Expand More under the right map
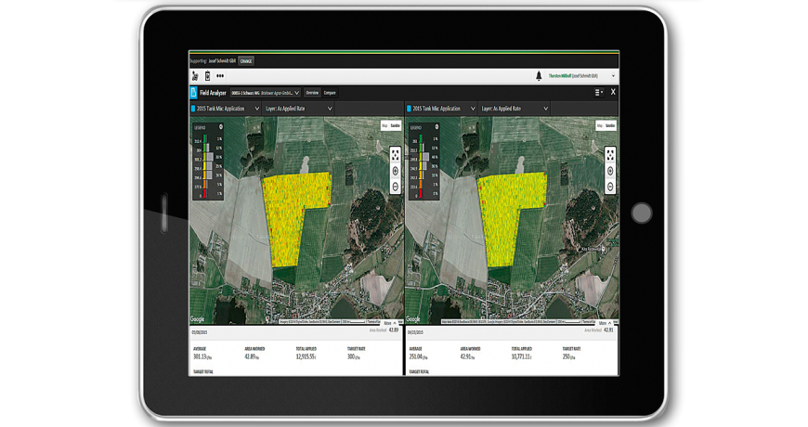This screenshot has width=808, height=427. (x=605, y=323)
